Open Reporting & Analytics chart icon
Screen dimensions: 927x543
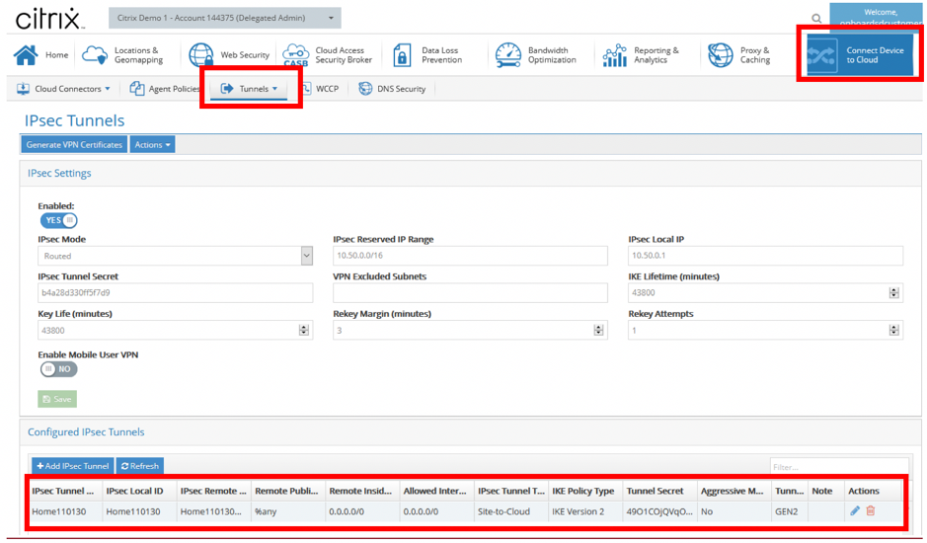pos(614,55)
